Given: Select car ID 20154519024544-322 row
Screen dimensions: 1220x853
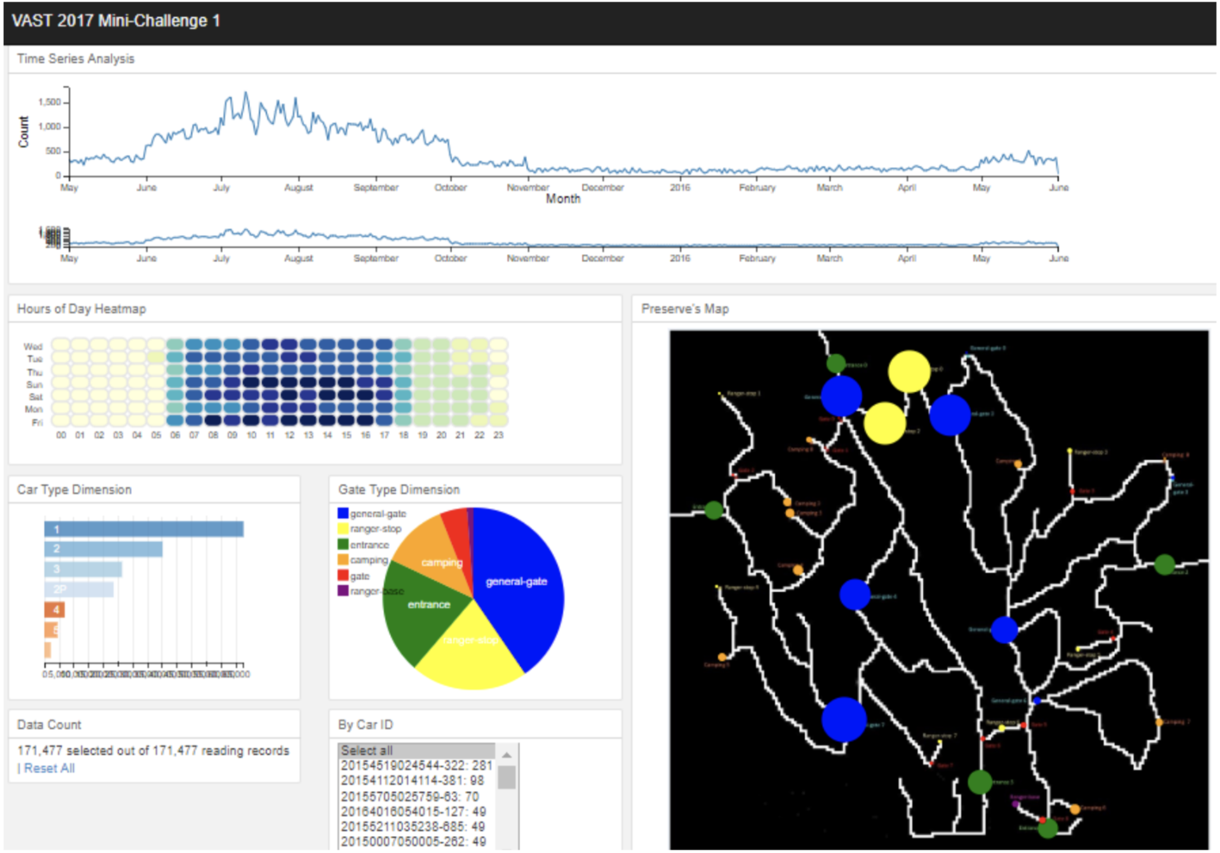Looking at the screenshot, I should (416, 765).
